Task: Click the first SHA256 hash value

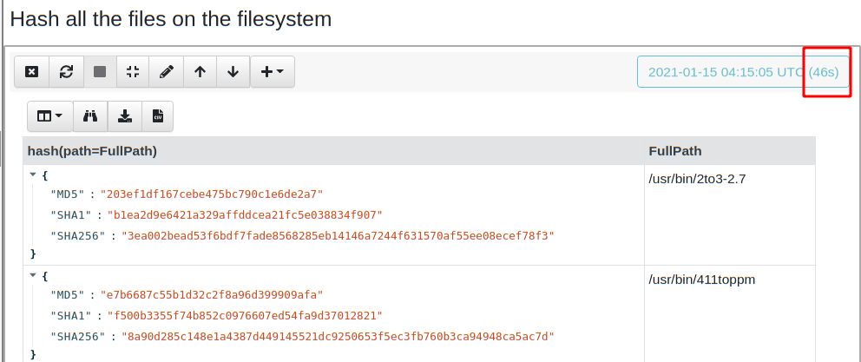Action: (x=338, y=235)
